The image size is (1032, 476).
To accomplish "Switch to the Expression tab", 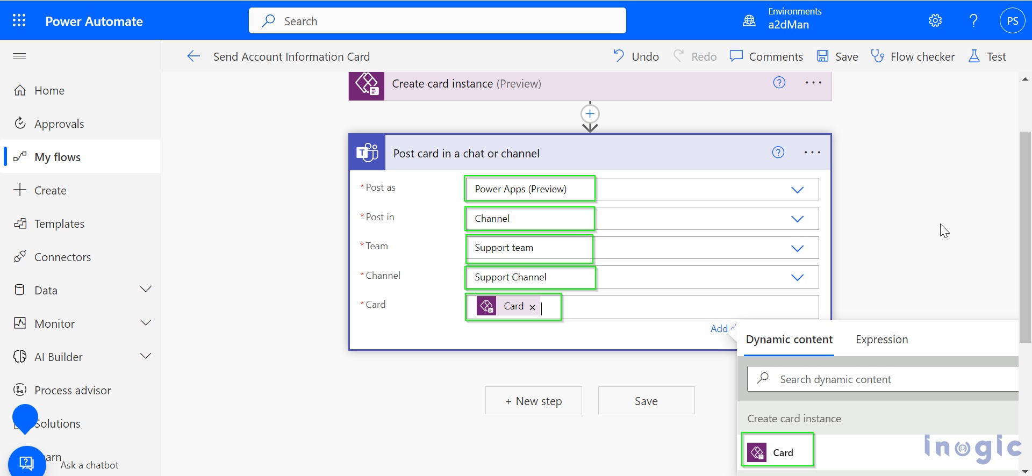I will point(881,340).
